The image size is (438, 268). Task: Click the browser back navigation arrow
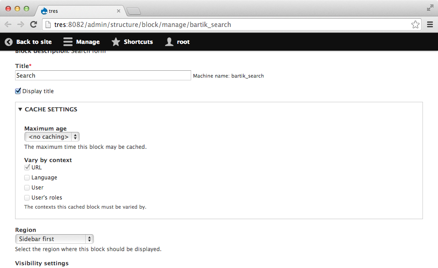point(8,25)
